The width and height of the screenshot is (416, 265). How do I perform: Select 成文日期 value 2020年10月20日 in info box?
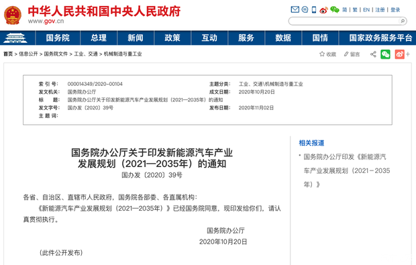point(256,92)
